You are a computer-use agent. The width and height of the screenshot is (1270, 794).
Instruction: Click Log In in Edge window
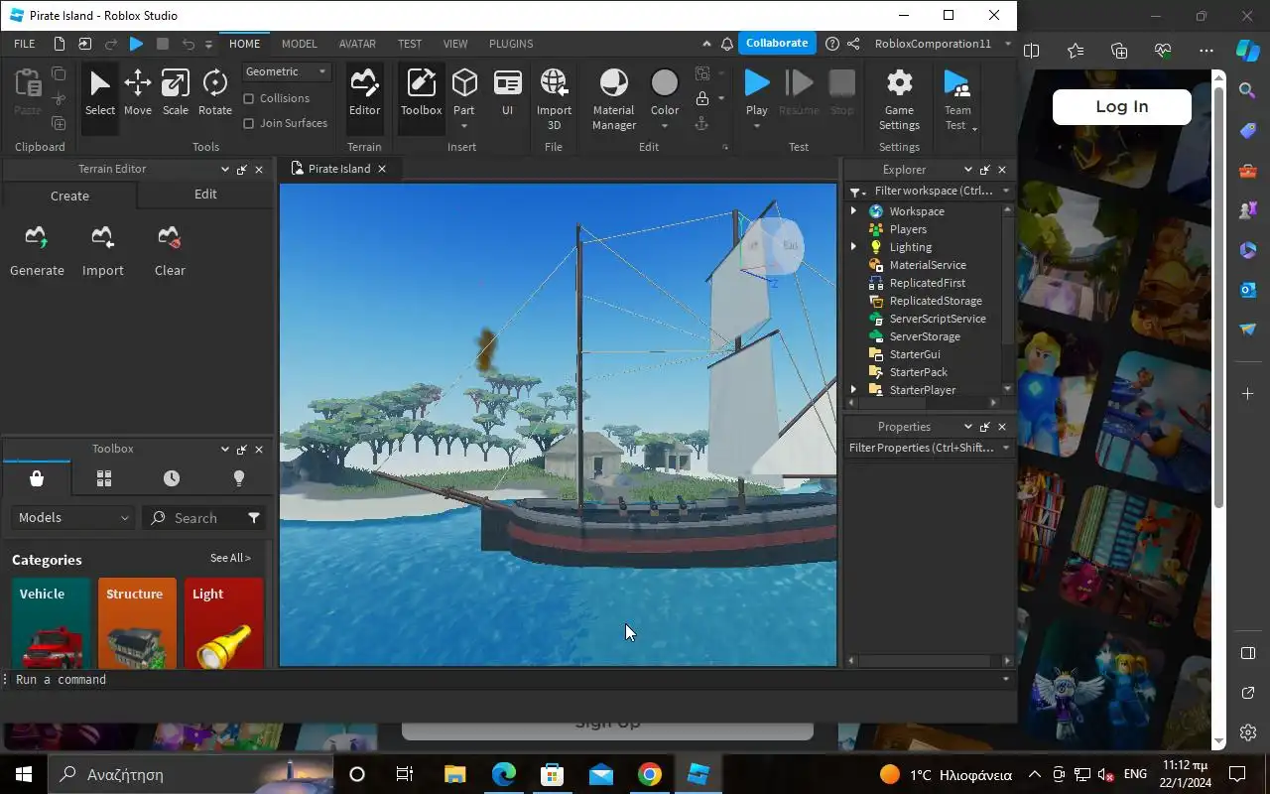(x=1121, y=106)
